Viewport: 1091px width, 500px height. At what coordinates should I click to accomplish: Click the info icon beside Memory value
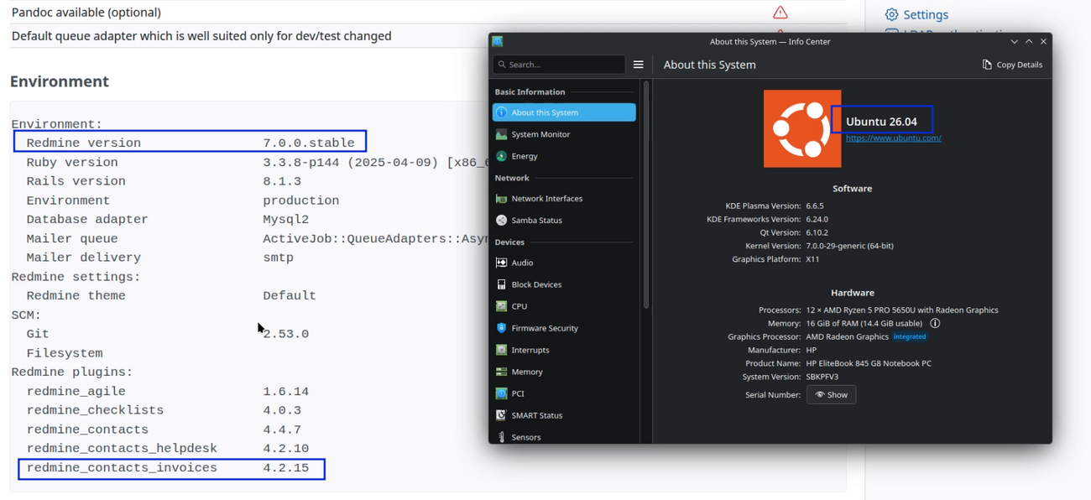(x=935, y=323)
